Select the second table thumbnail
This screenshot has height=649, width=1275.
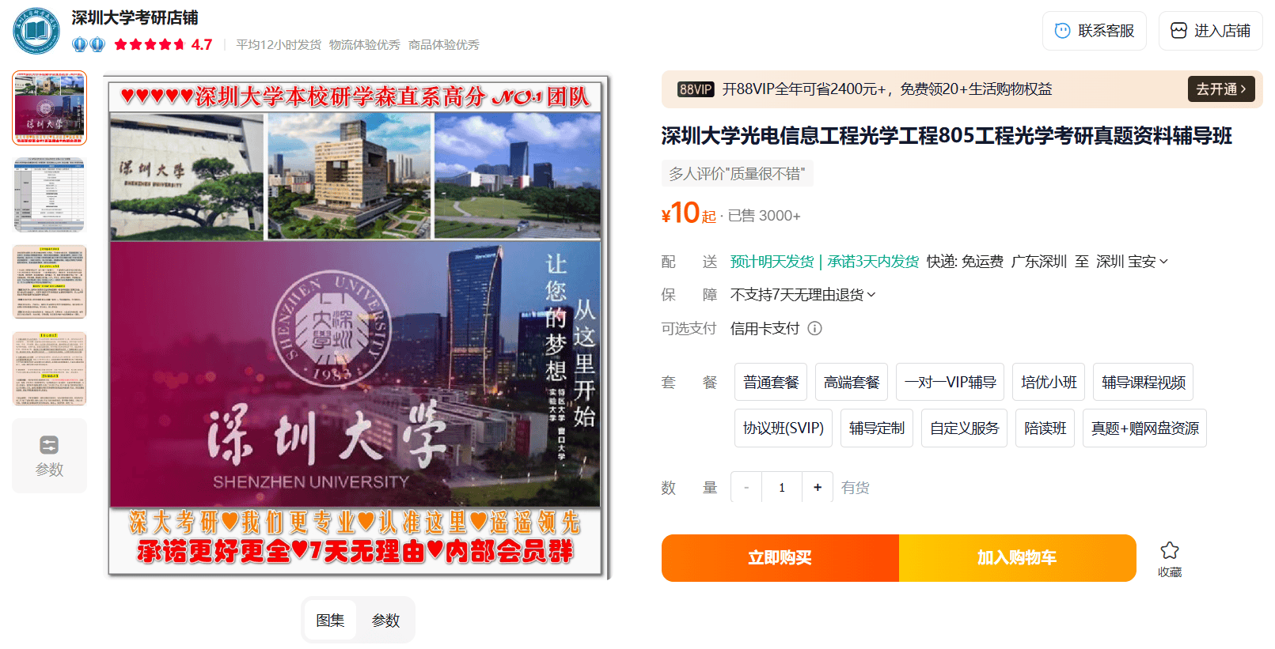click(49, 195)
